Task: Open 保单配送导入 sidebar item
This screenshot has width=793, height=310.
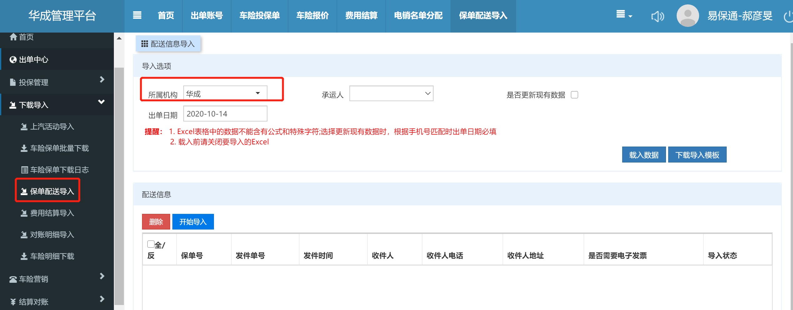Action: click(x=57, y=191)
